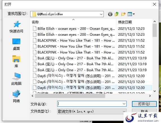Screen dimensions: 161x123
Task: Click the horizontal scroll-right arrow
Action: (x=150, y=96)
